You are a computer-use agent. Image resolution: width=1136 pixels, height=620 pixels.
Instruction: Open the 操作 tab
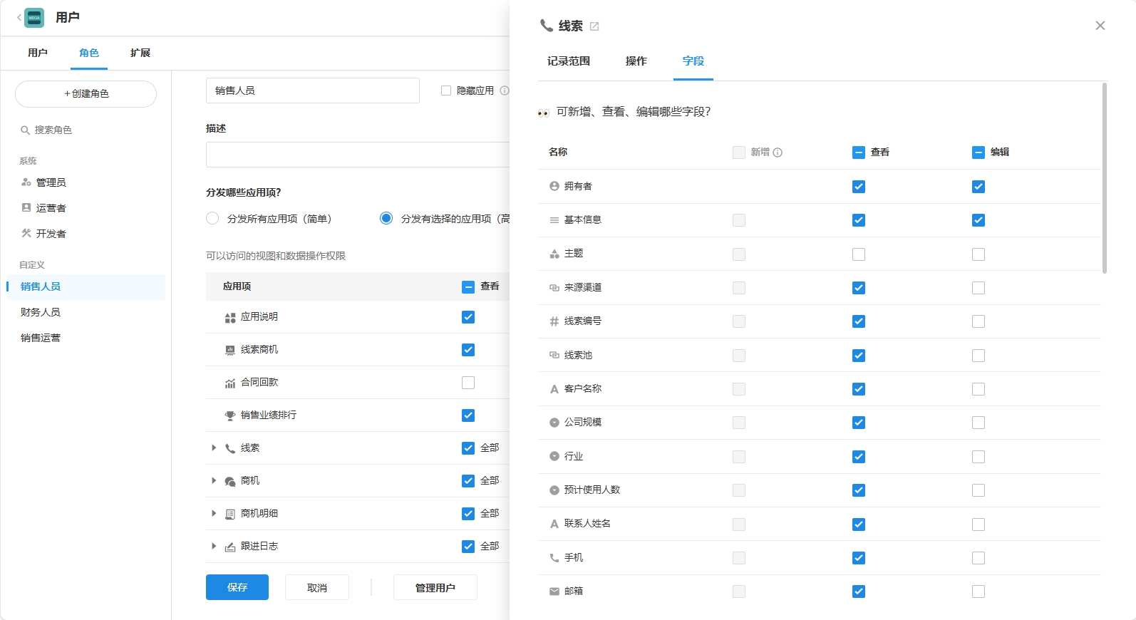(x=636, y=61)
